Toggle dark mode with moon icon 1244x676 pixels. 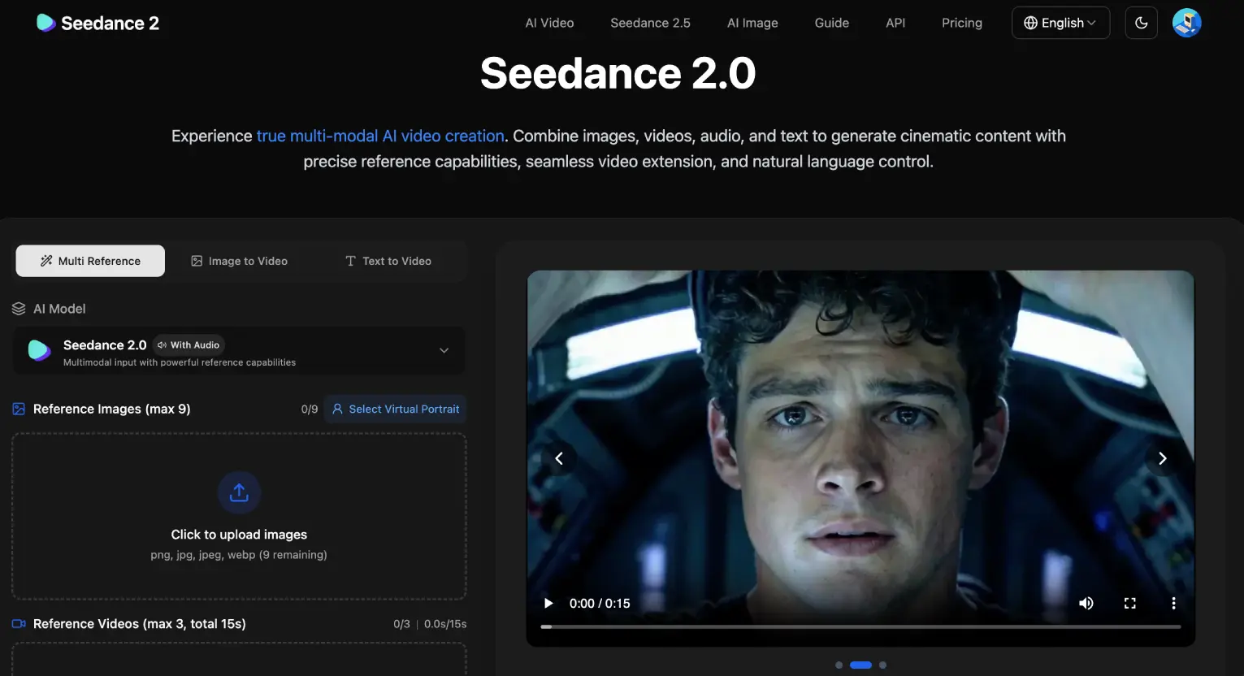(1141, 23)
